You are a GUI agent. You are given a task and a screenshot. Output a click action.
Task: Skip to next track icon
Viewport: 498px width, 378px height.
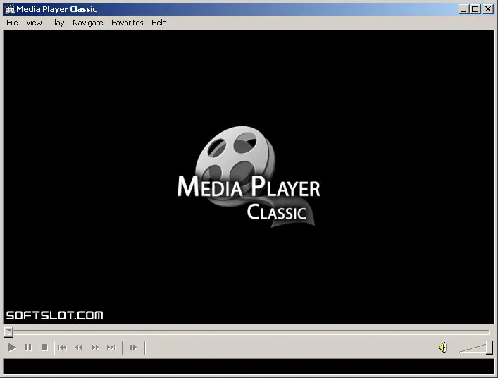click(111, 348)
